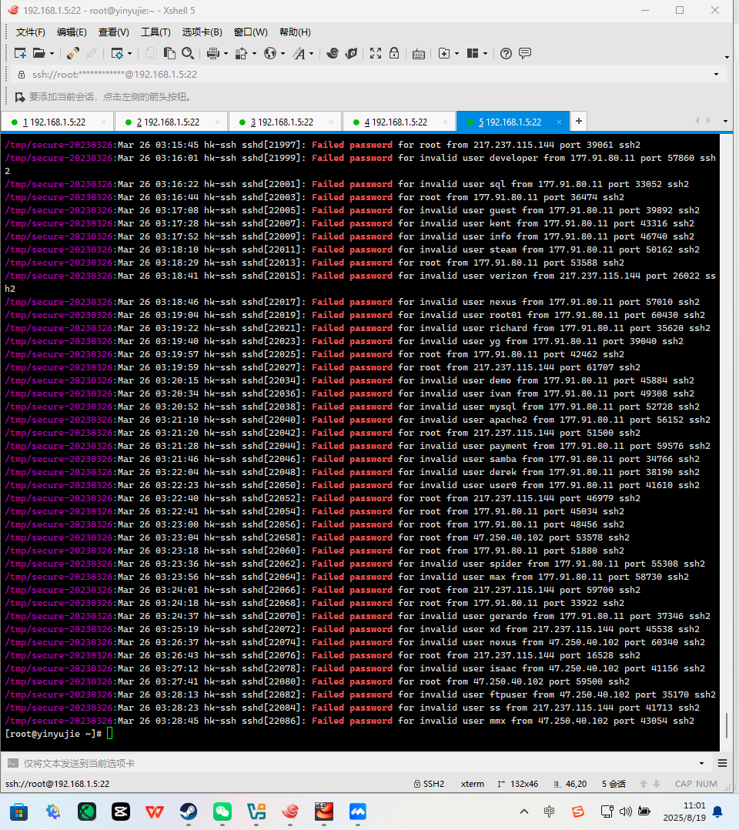The image size is (739, 830).
Task: Expand the Print dropdown arrow
Action: [x=226, y=53]
